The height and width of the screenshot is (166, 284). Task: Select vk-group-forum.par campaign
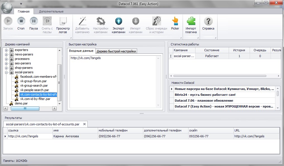tap(34, 81)
